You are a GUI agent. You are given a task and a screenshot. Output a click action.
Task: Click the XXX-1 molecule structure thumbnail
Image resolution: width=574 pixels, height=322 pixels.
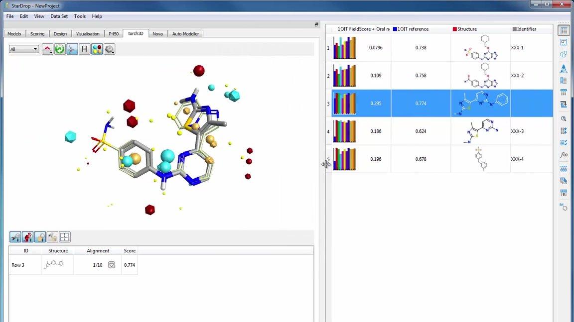[480, 48]
